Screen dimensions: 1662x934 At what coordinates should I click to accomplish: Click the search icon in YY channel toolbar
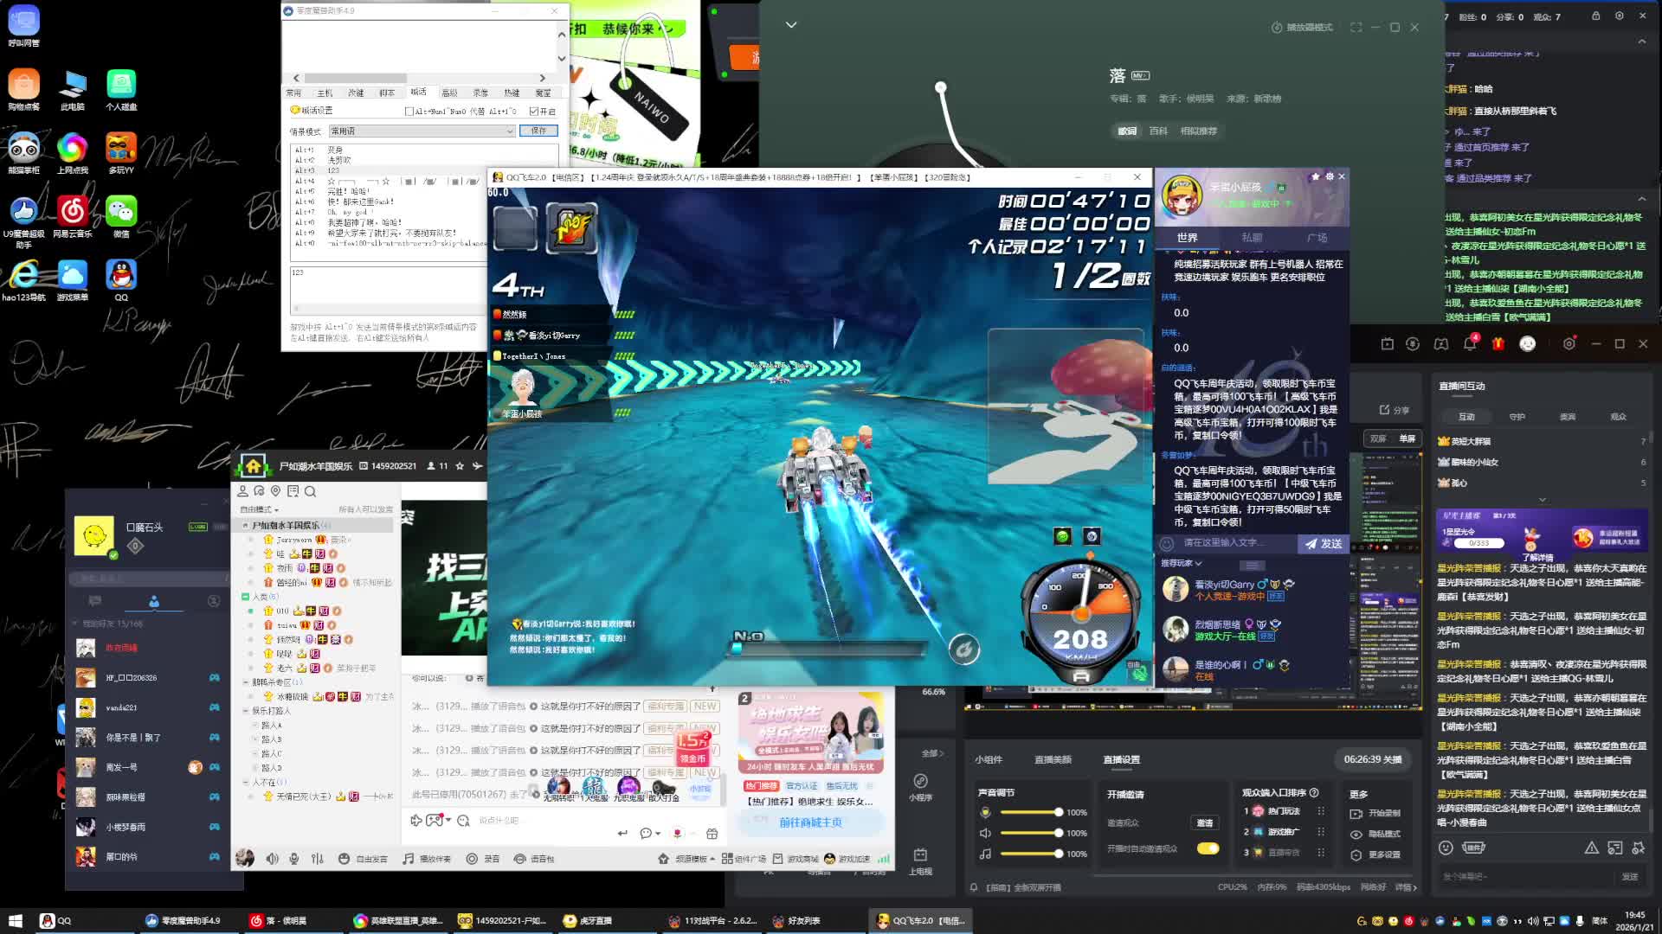pyautogui.click(x=310, y=491)
